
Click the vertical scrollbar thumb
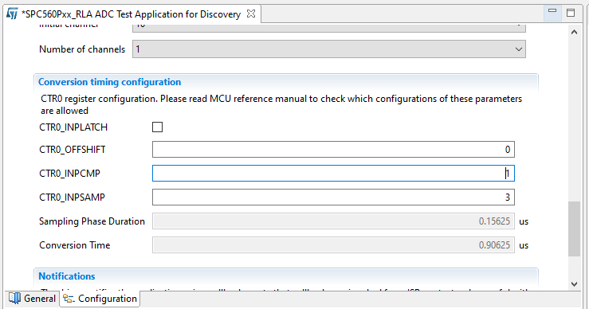point(574,229)
